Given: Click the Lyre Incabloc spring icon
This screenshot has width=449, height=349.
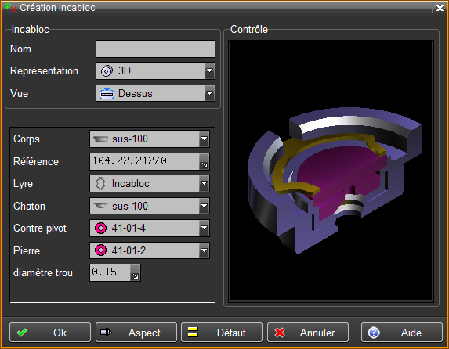Looking at the screenshot, I should coord(100,184).
